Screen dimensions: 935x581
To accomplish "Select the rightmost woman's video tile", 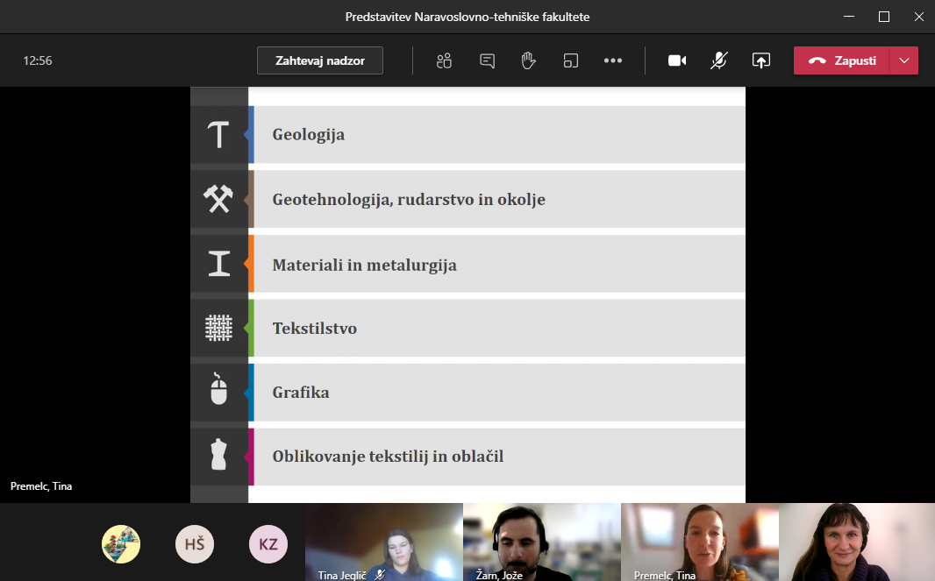I will (x=857, y=542).
